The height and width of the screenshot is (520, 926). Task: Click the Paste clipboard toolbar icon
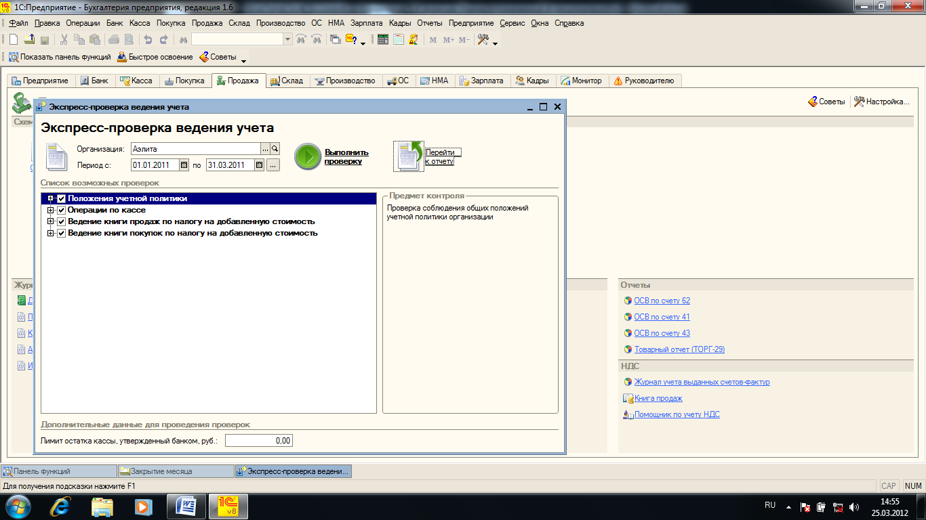96,40
